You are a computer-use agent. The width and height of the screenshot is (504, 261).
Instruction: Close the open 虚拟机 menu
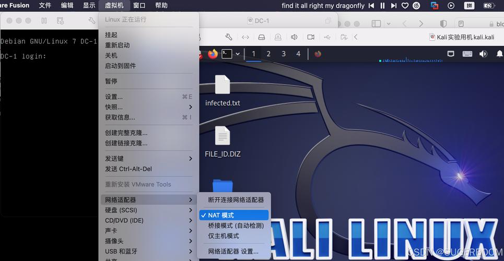point(114,5)
